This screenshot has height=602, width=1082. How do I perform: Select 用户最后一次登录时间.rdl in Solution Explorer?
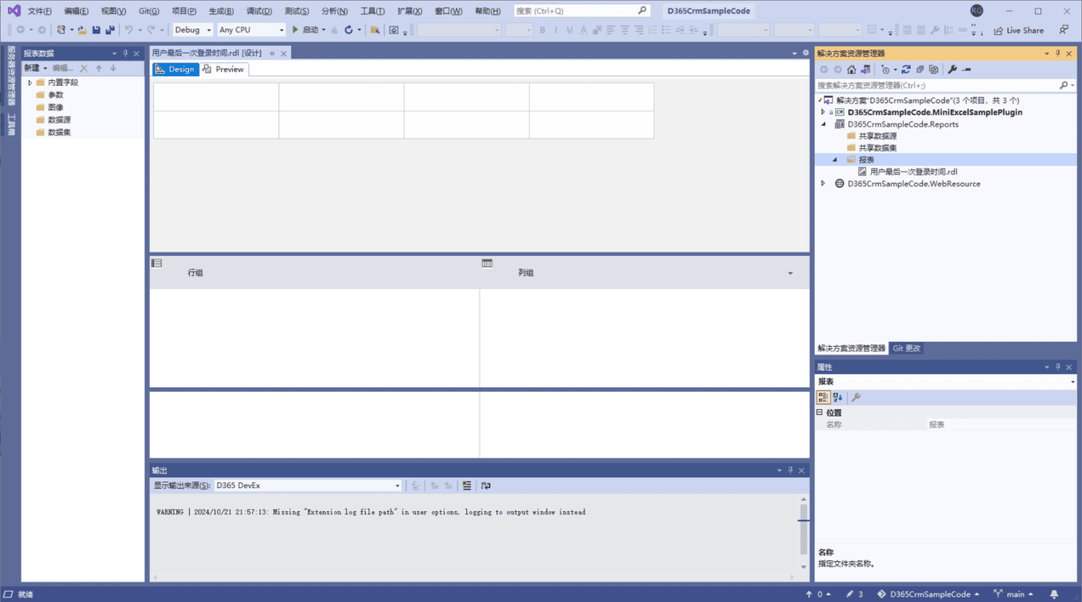click(913, 172)
